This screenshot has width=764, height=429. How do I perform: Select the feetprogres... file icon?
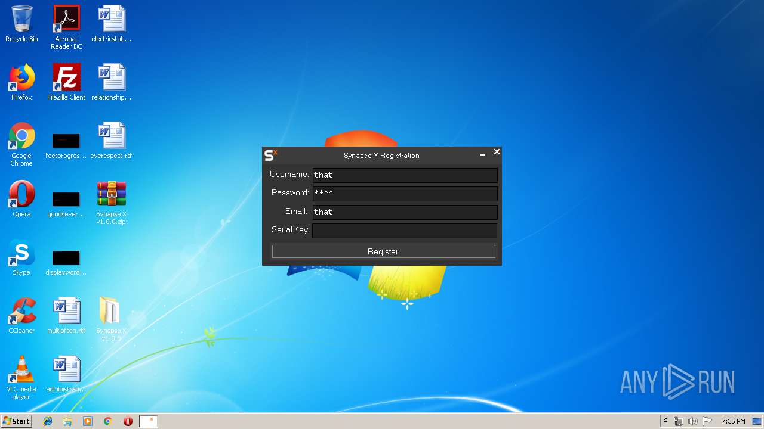66,144
